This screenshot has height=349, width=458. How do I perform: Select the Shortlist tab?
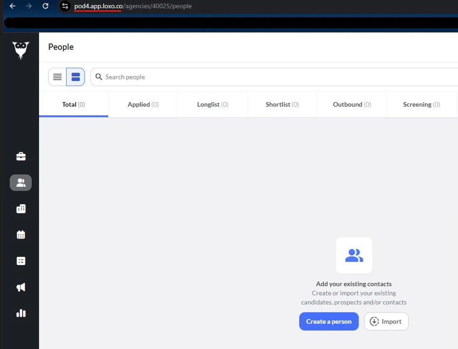point(282,104)
